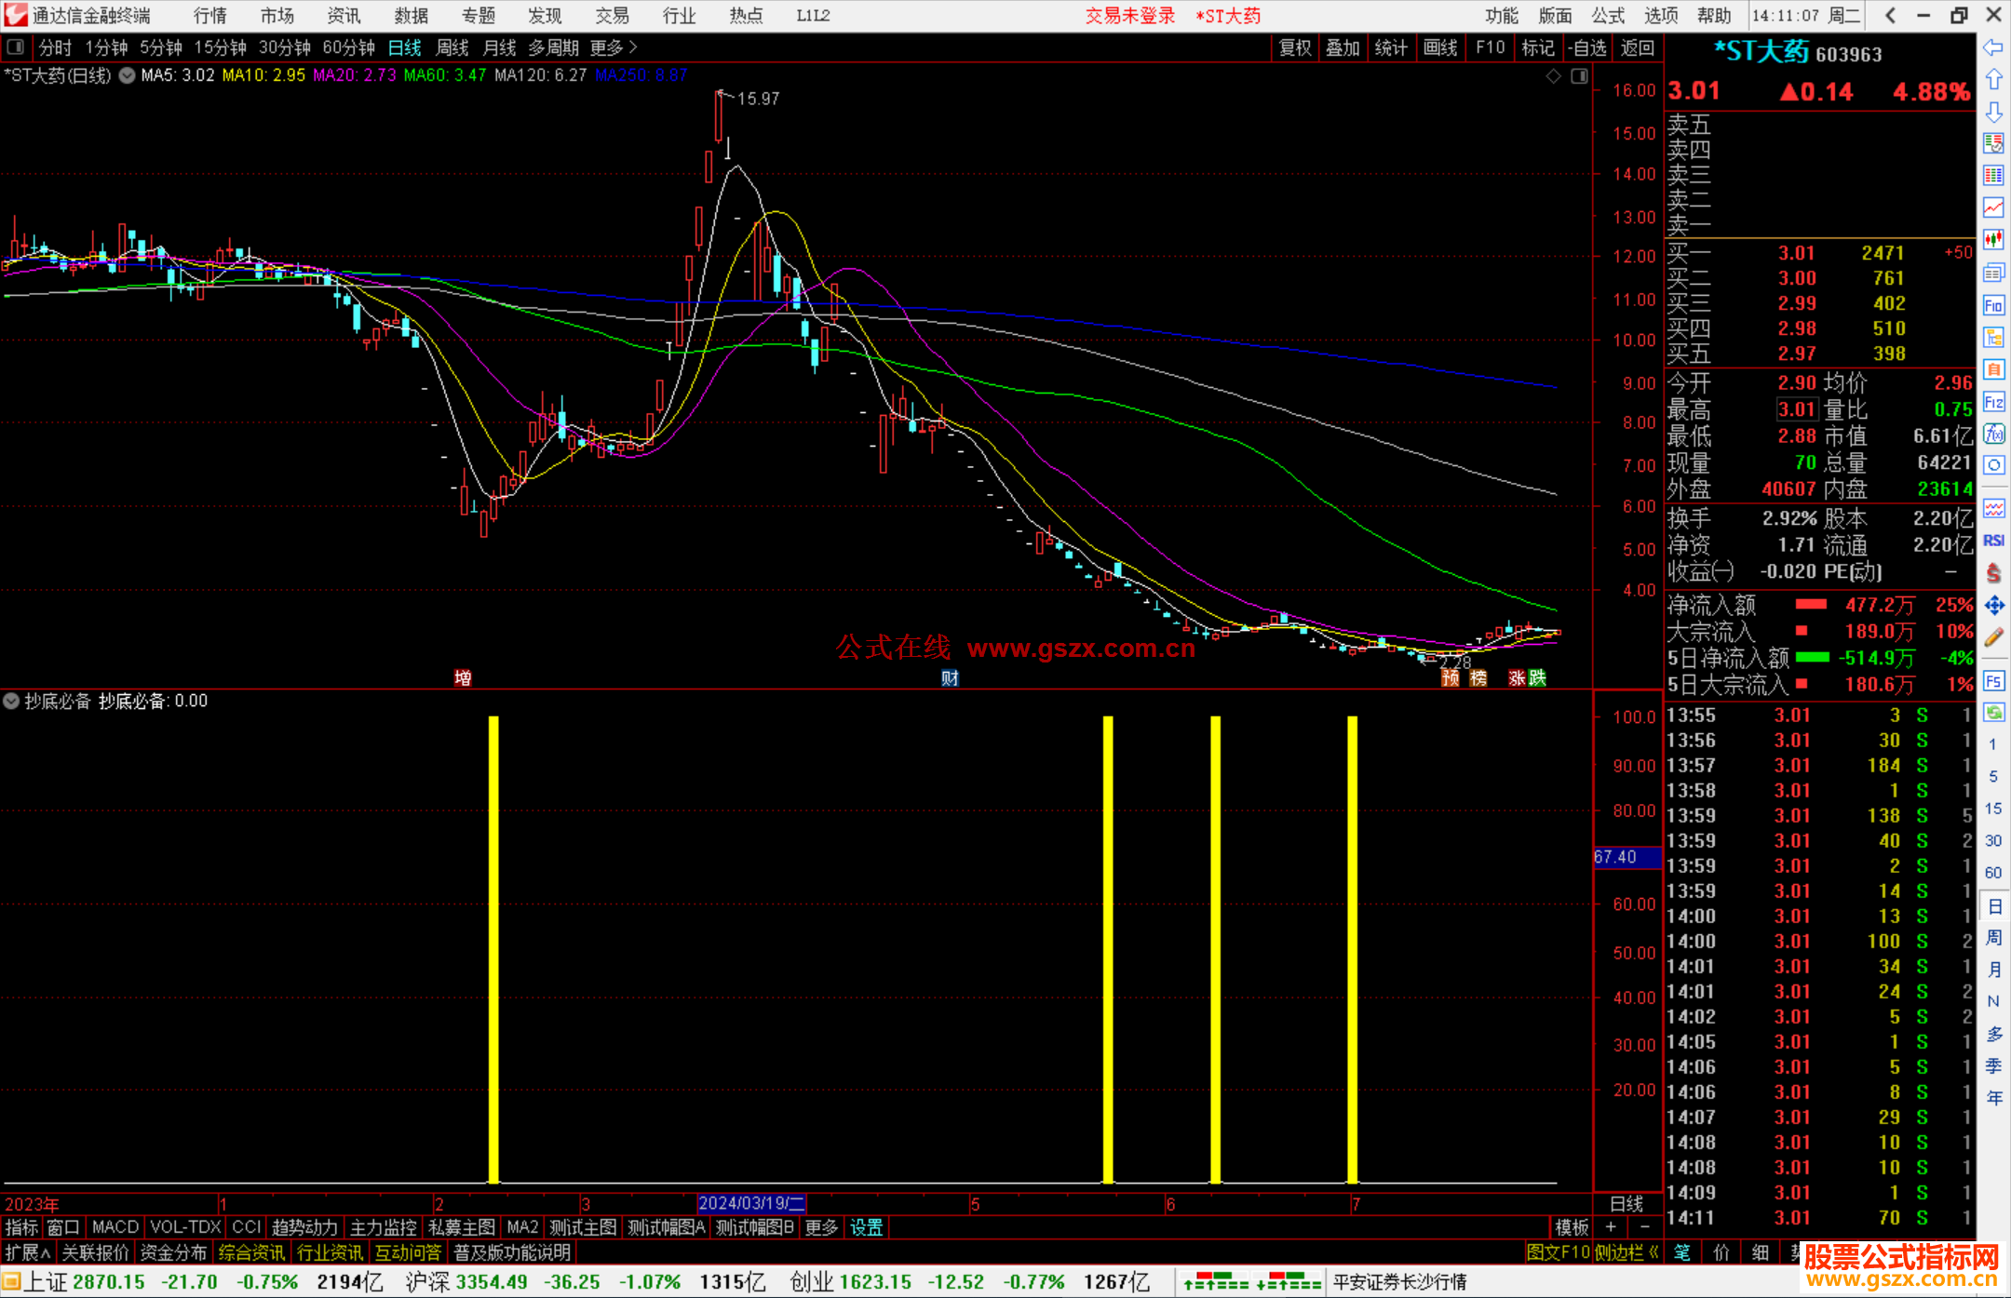Image resolution: width=2011 pixels, height=1298 pixels.
Task: Switch to the 周线 period tab
Action: click(x=452, y=47)
